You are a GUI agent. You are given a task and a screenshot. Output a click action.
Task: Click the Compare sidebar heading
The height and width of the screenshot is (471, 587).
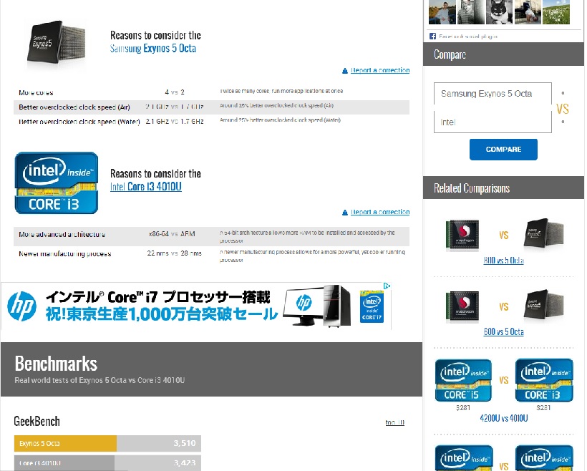[x=450, y=54]
